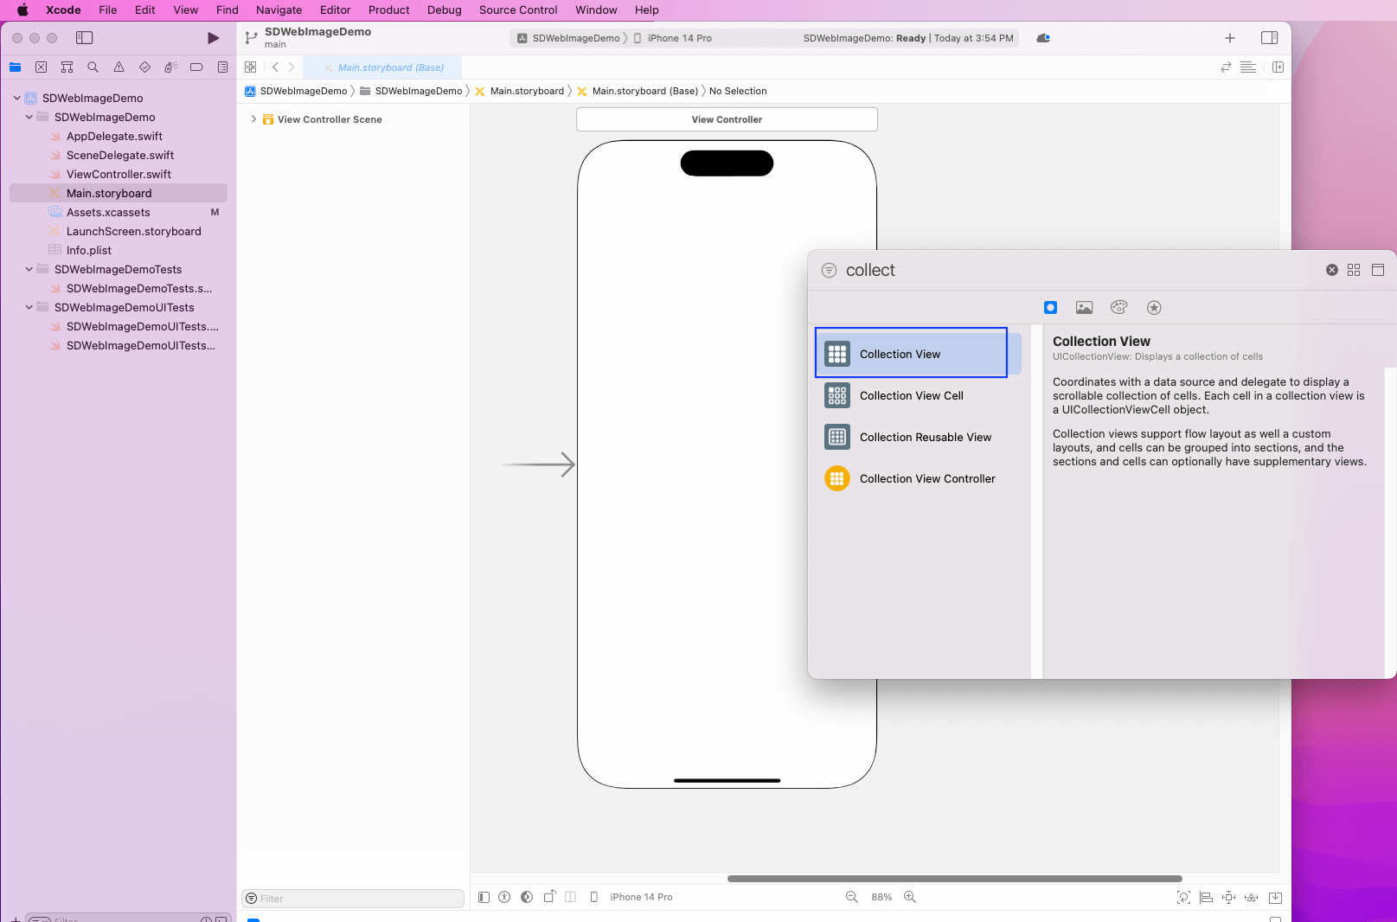
Task: Run the project with the play button
Action: pyautogui.click(x=213, y=38)
